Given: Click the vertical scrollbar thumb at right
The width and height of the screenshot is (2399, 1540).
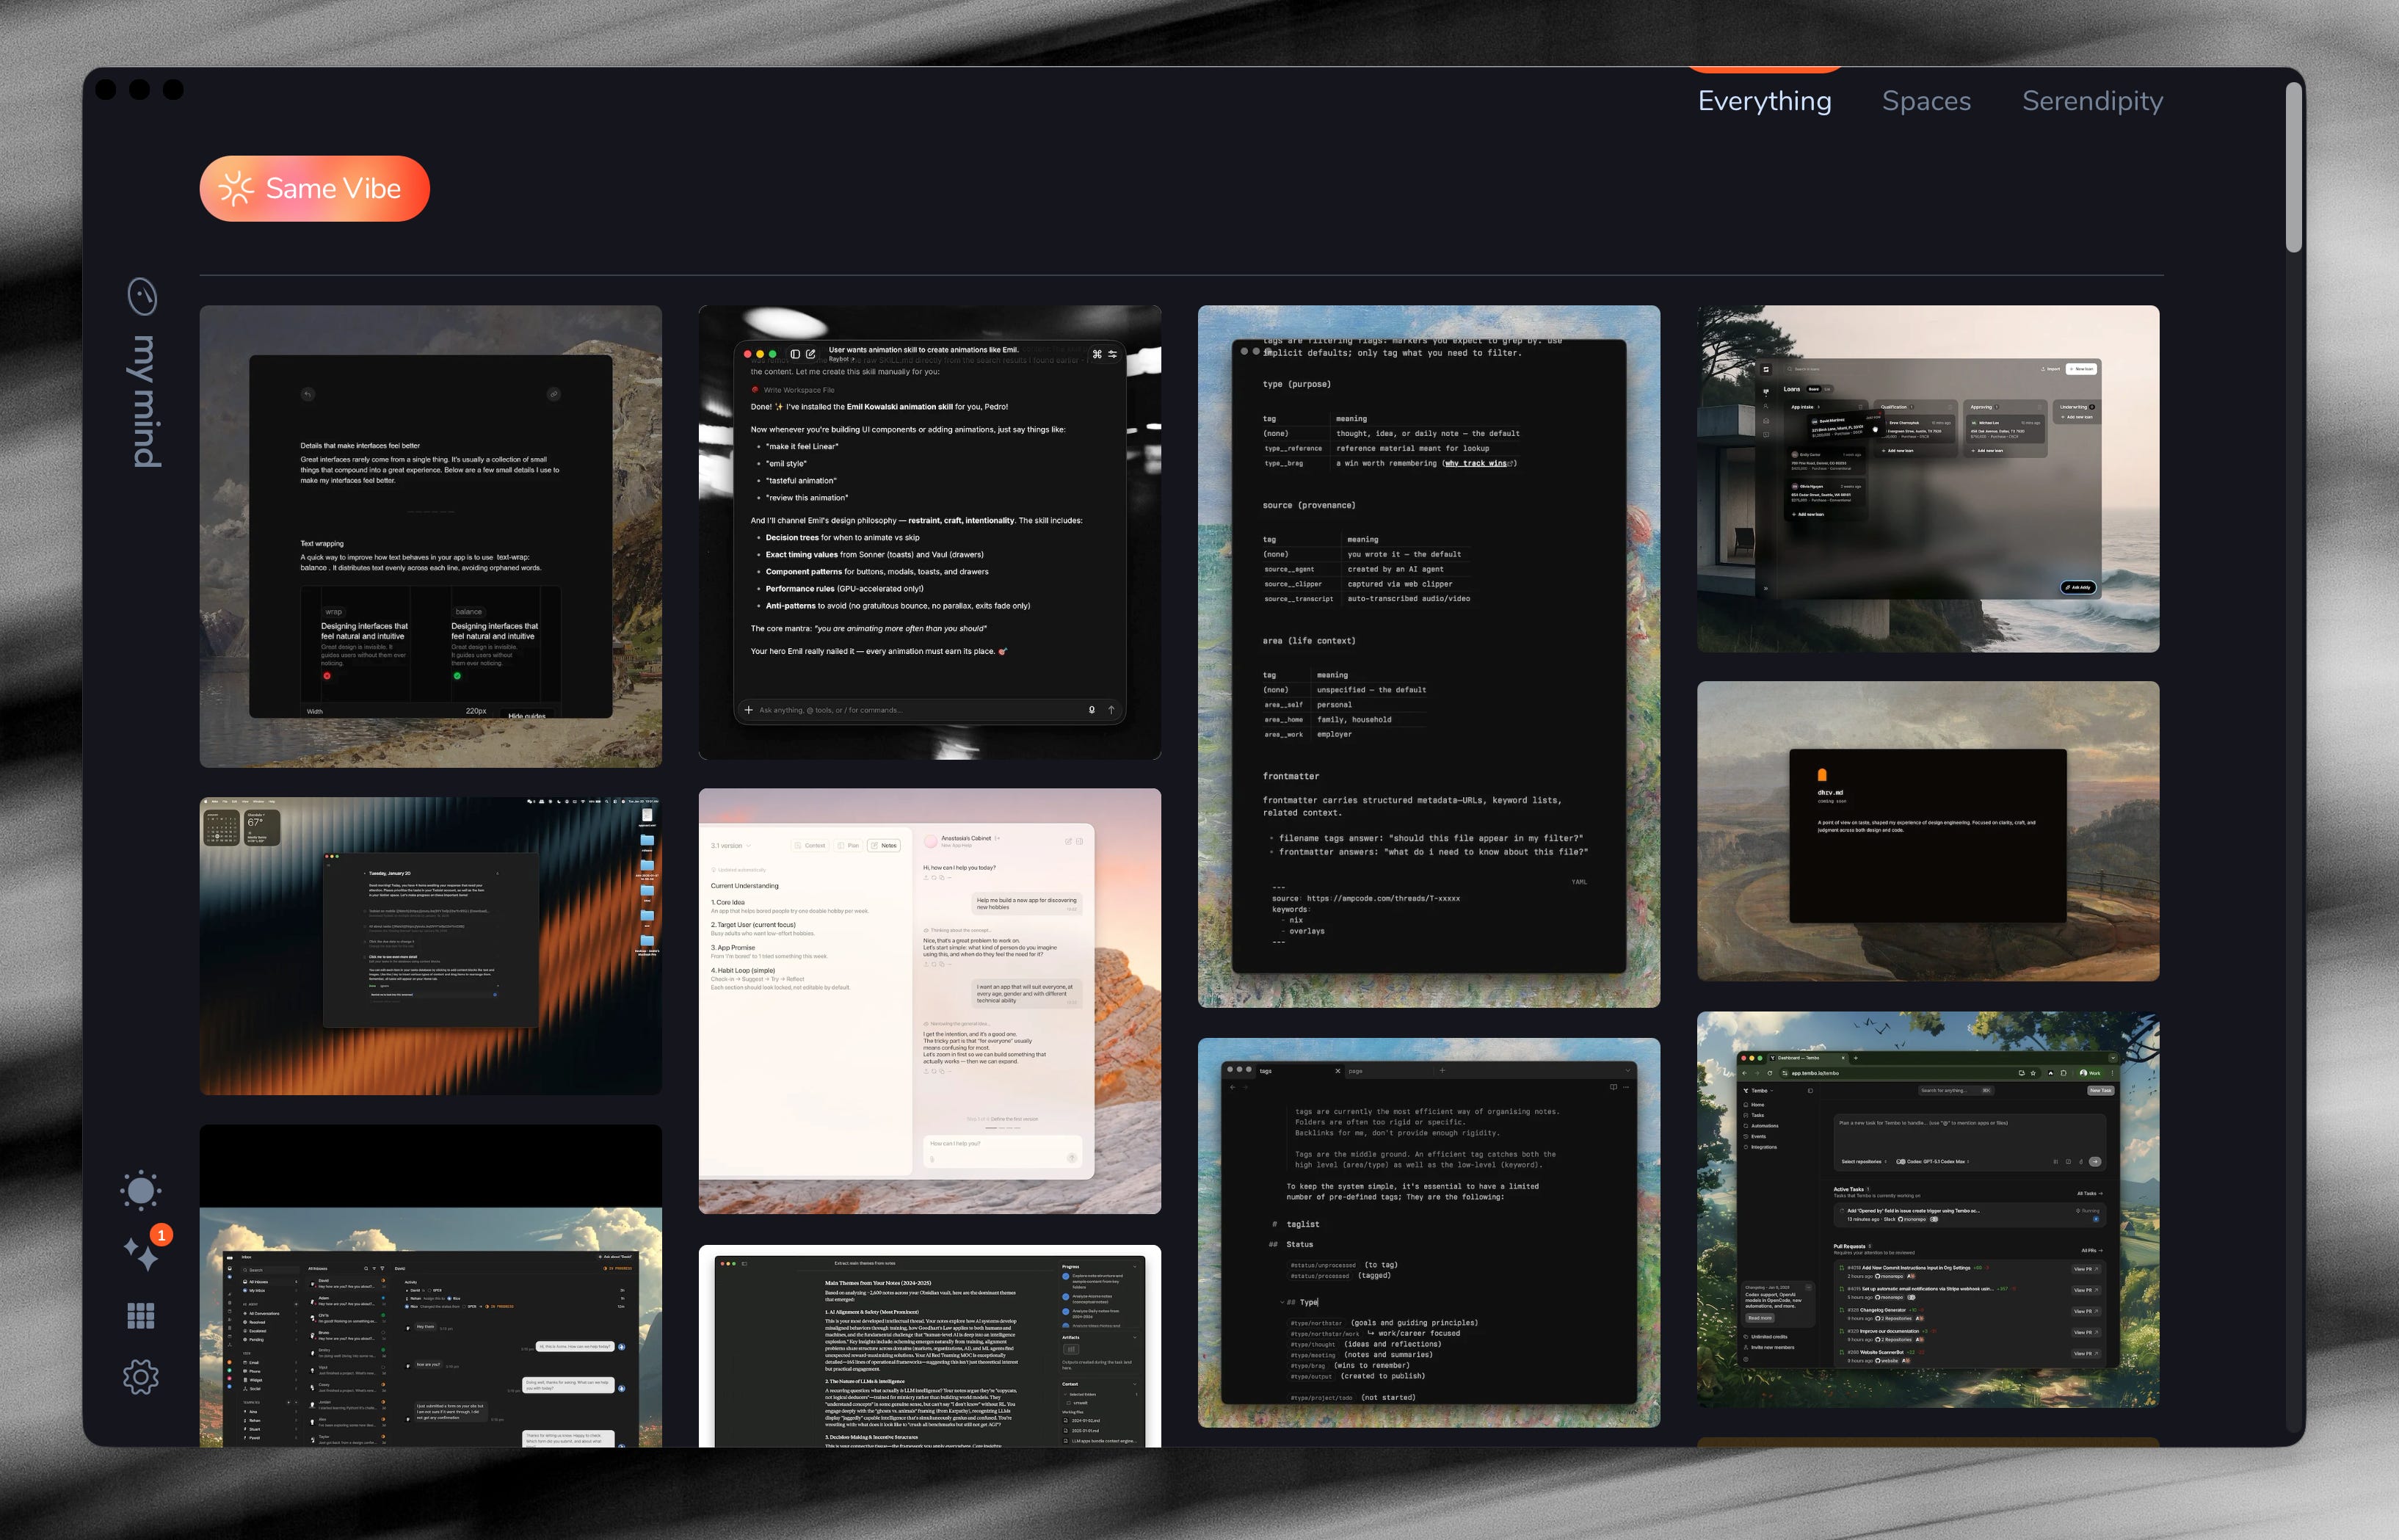Looking at the screenshot, I should (x=2293, y=168).
